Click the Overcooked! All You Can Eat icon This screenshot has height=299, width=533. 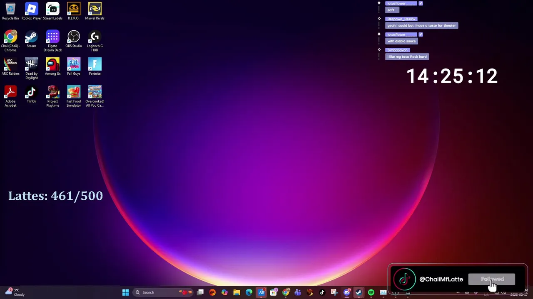point(95,96)
